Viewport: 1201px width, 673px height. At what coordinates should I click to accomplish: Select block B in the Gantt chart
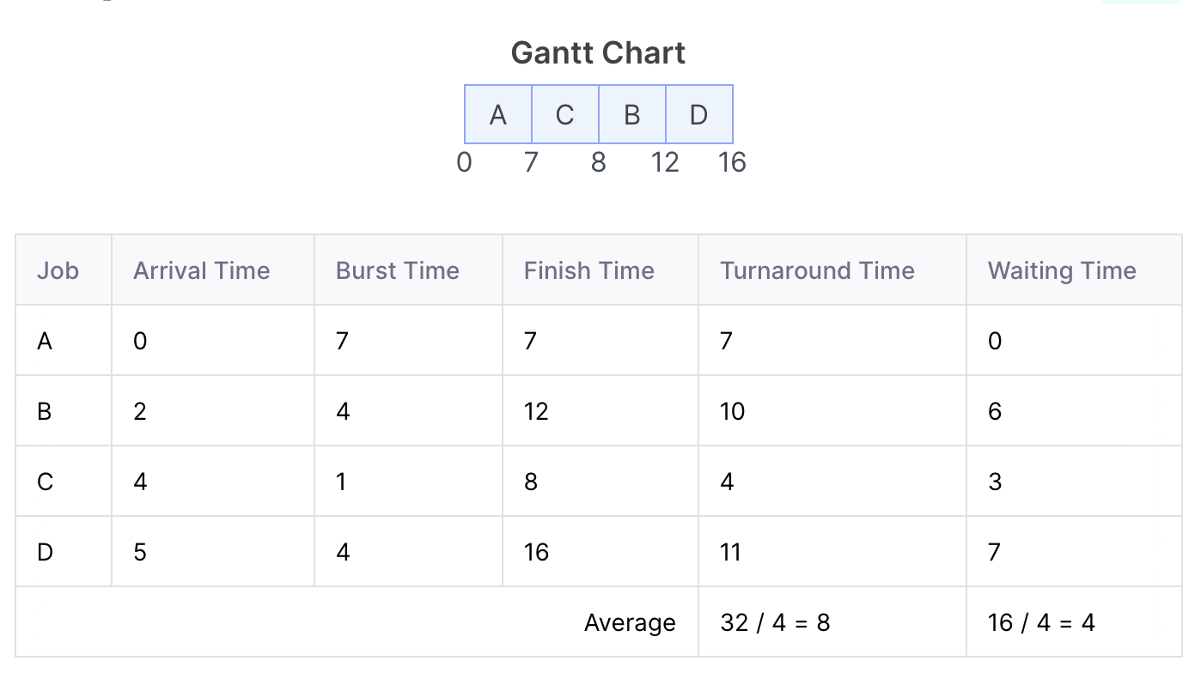pos(632,114)
